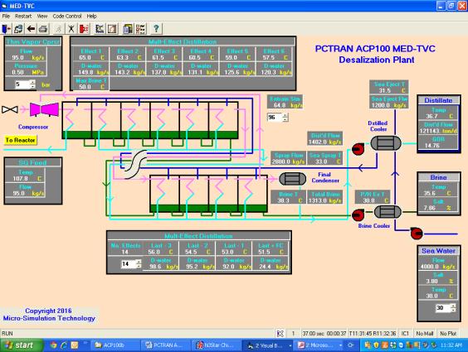Click the red pump beside Brine Cooler
Viewport: 468px width, 352px height.
pos(358,215)
